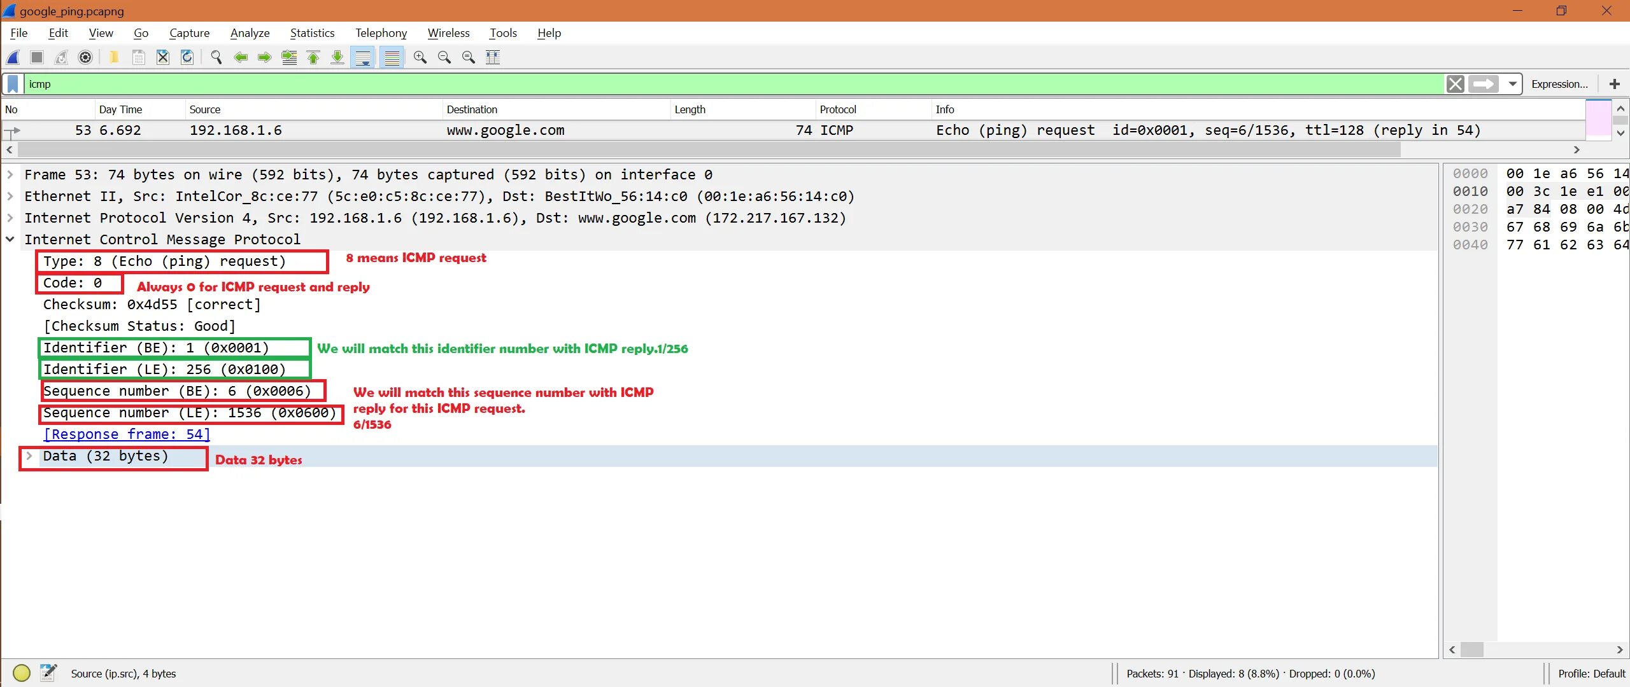Screen dimensions: 1630x687
Task: Click the reload capture file icon
Action: [x=187, y=58]
